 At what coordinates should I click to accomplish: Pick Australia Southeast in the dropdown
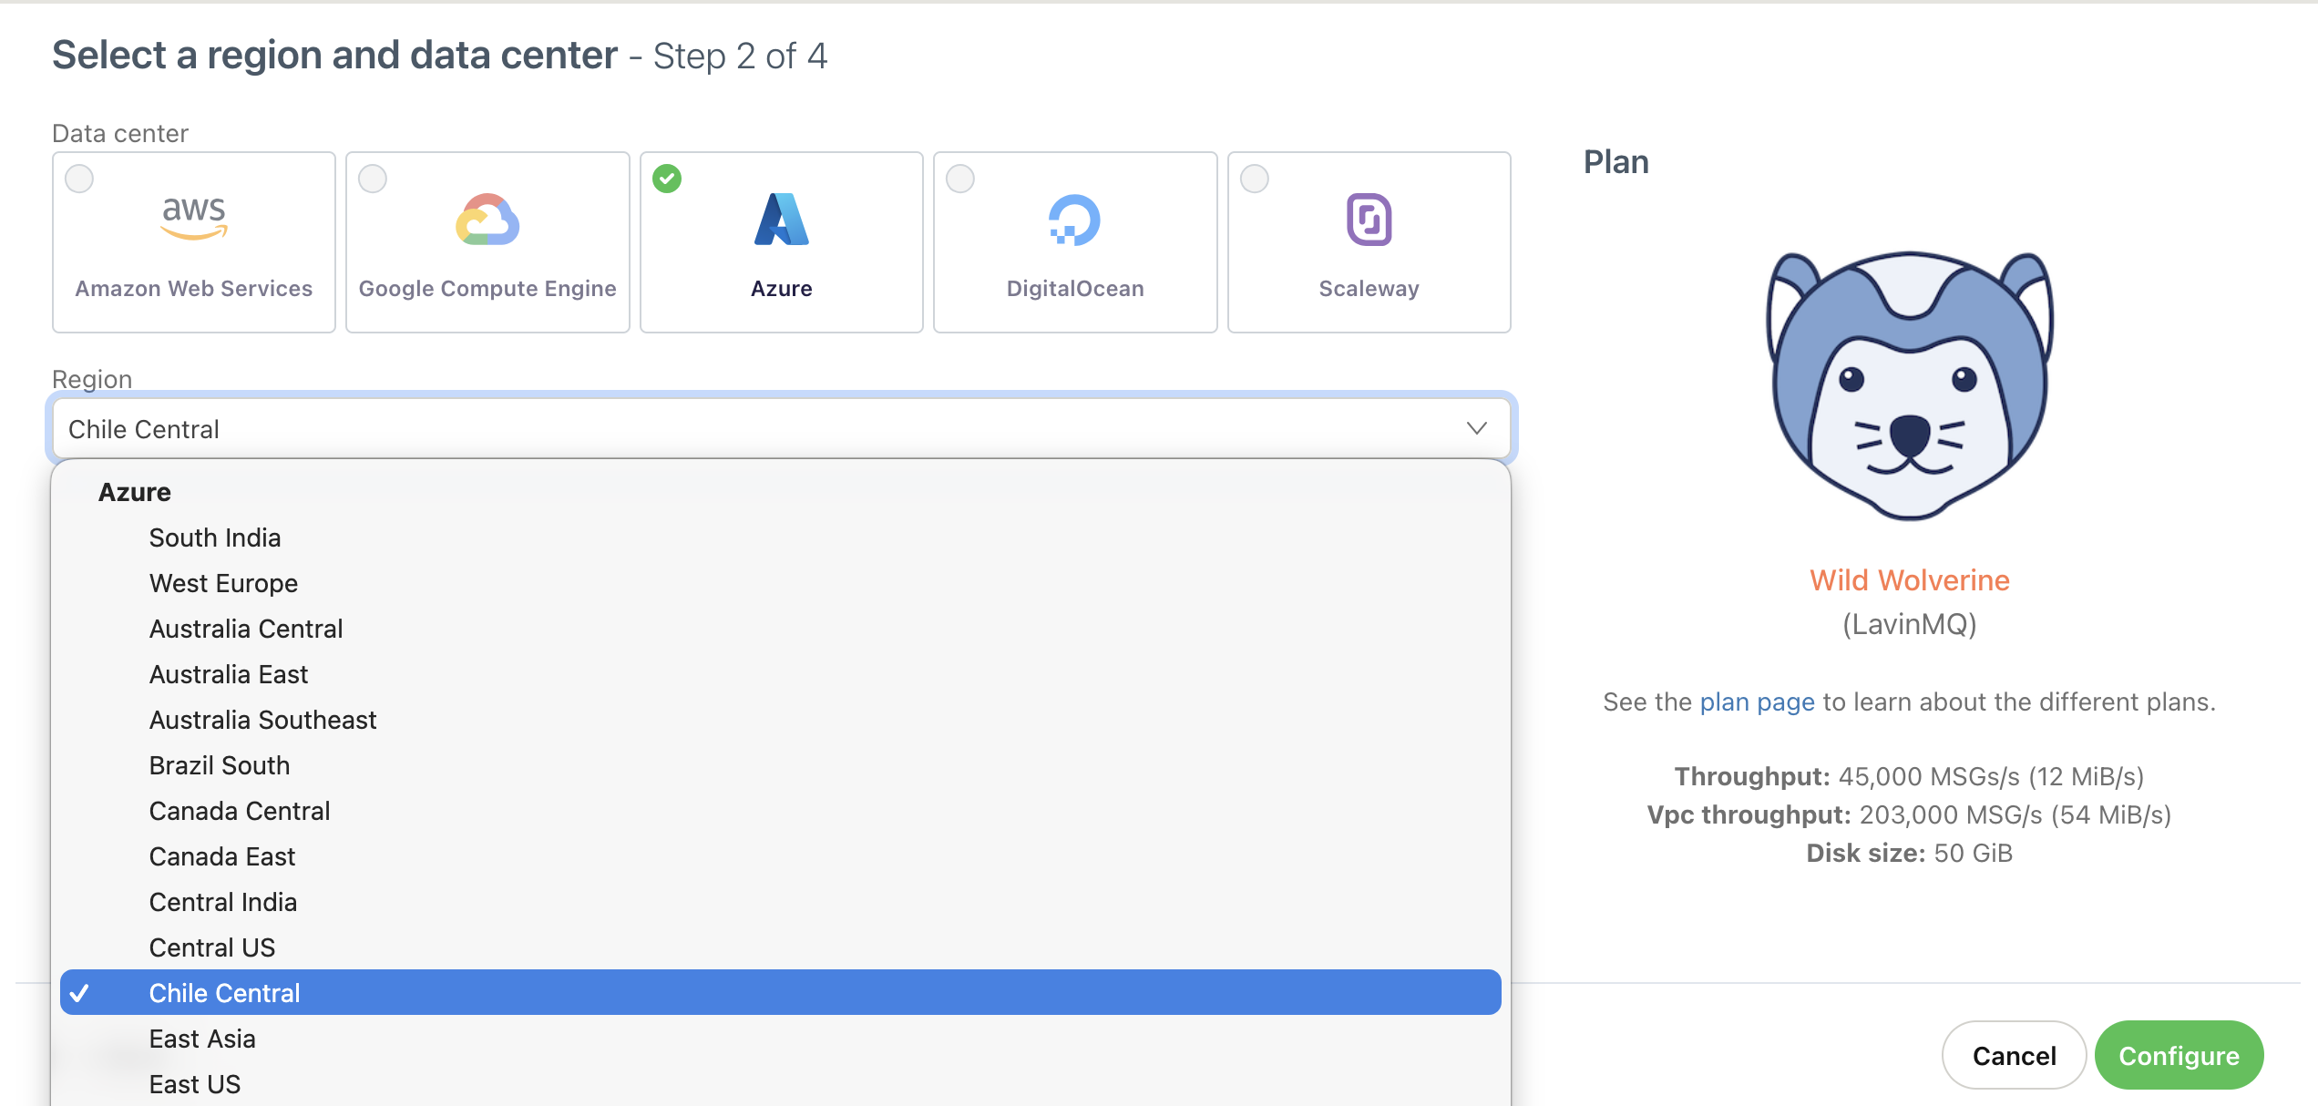262,720
